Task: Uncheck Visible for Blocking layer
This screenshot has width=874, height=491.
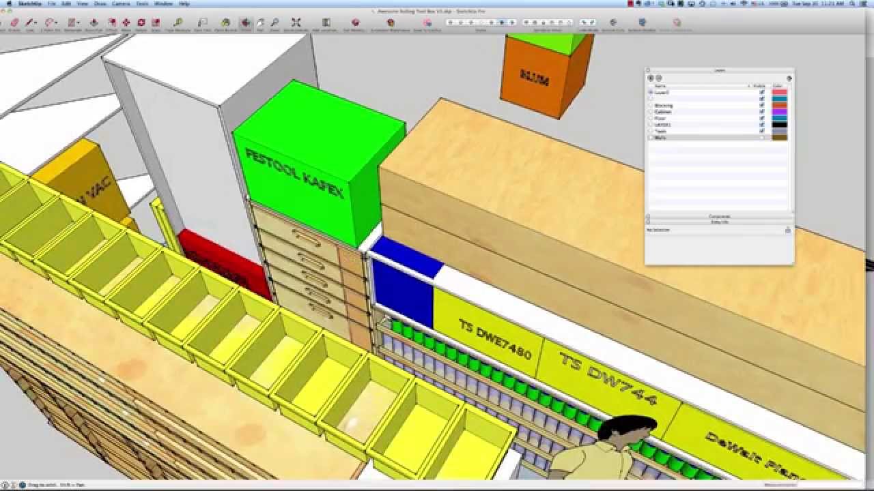Action: (x=762, y=105)
